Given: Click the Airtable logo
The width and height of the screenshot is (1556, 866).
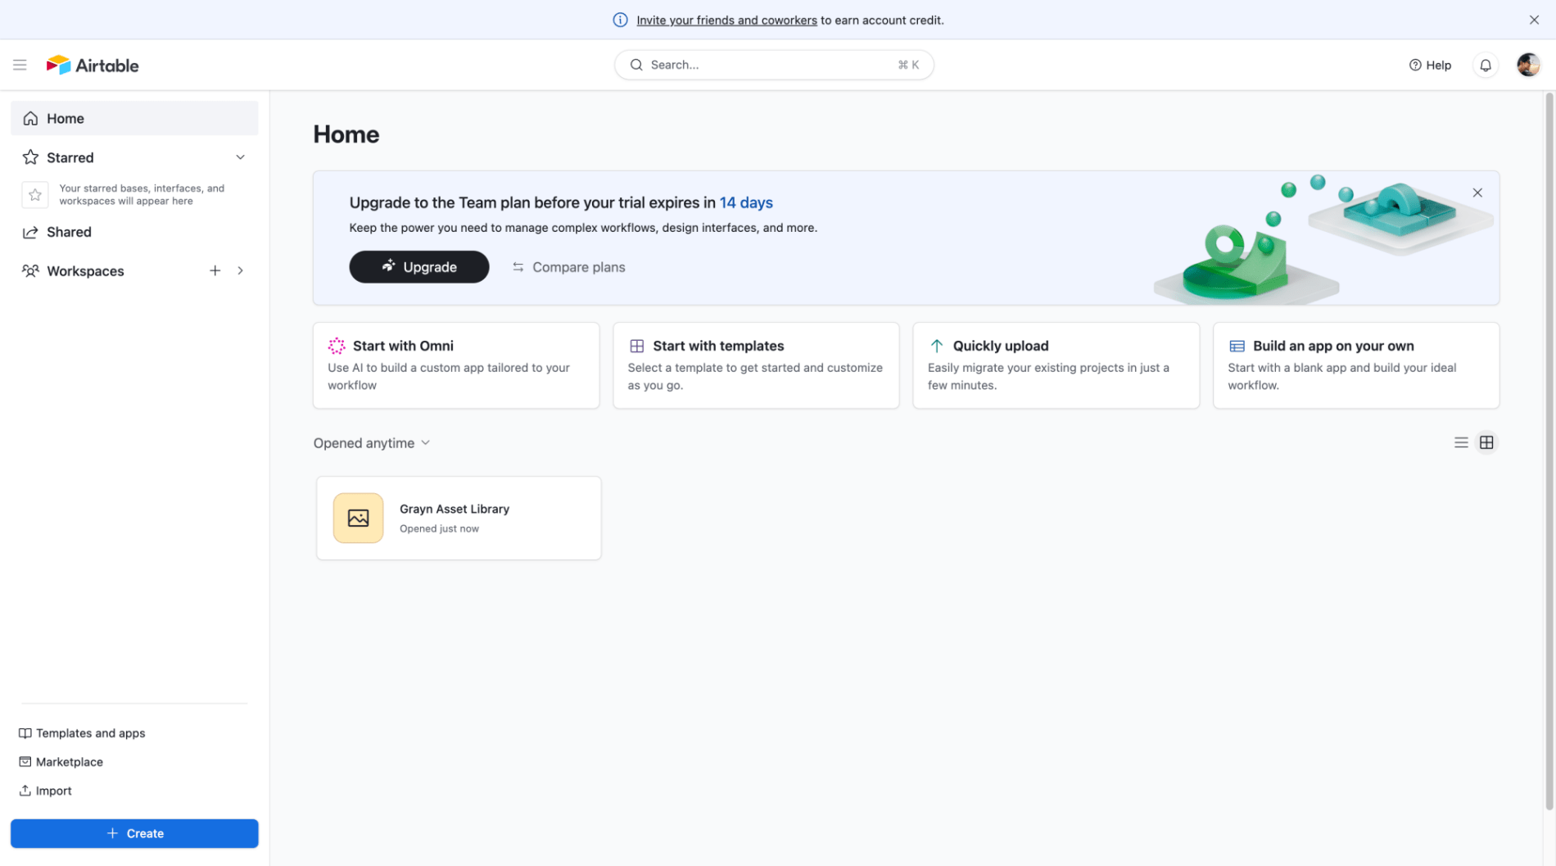Looking at the screenshot, I should (x=93, y=65).
